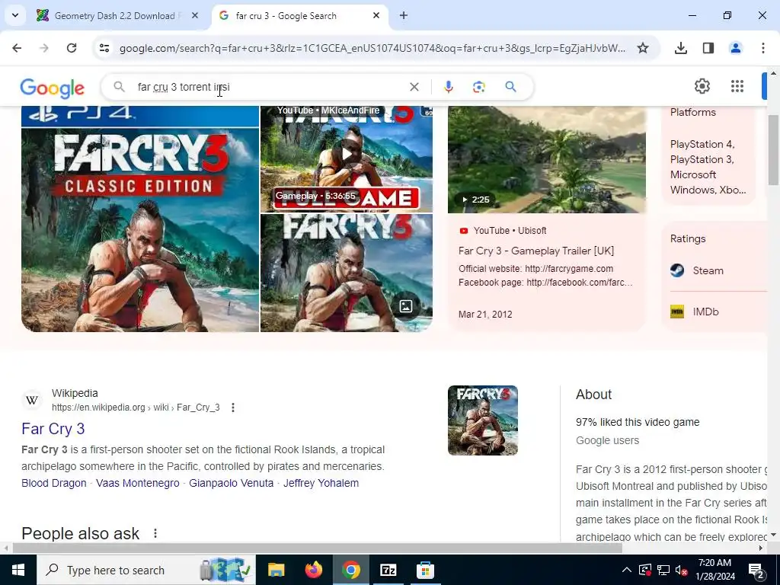This screenshot has width=780, height=585.
Task: Open the Far Cry 3 Wikipedia result
Action: coord(53,429)
